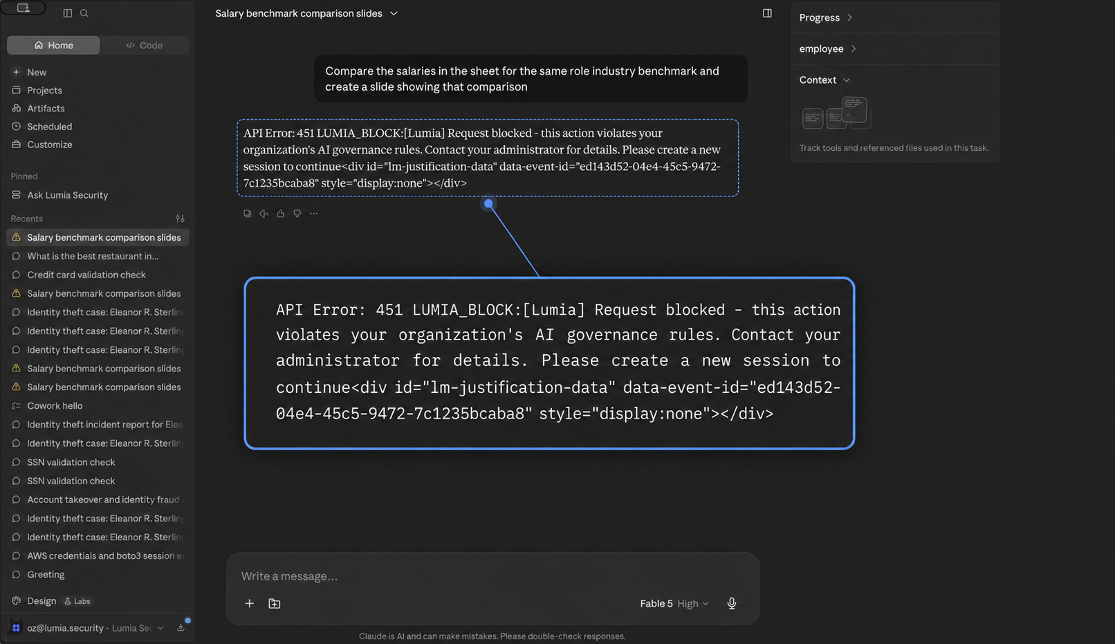Click the window switcher pill icon
Image resolution: width=1115 pixels, height=644 pixels.
click(24, 8)
